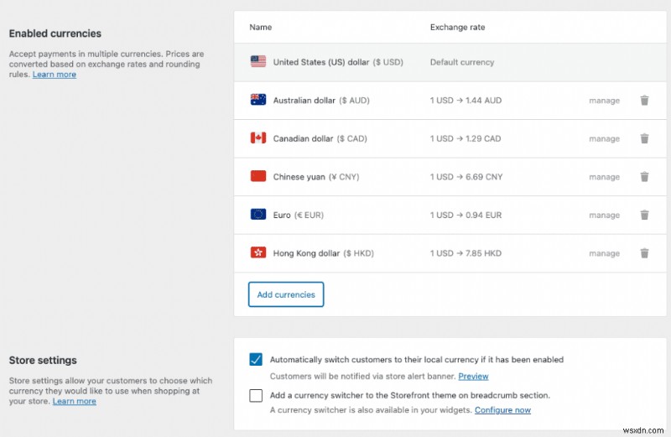The image size is (671, 437).
Task: Remove Chinese yuan with trash icon
Action: tap(644, 177)
